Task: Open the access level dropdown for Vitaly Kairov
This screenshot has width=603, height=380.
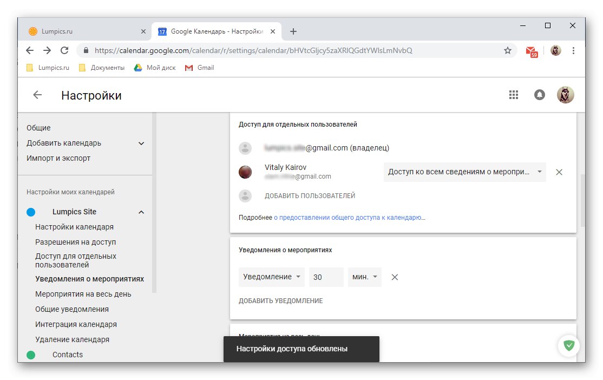Action: tap(464, 172)
